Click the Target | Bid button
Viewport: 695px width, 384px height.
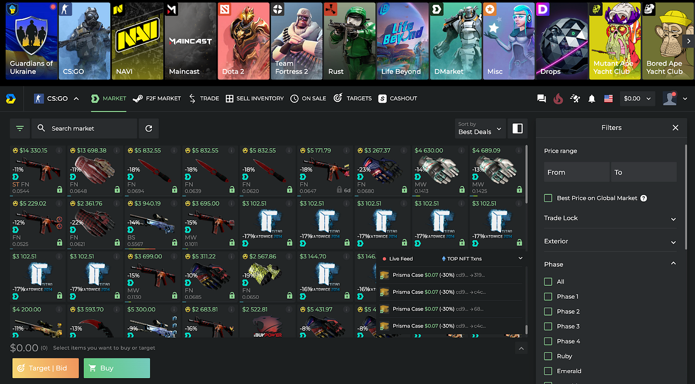click(46, 368)
